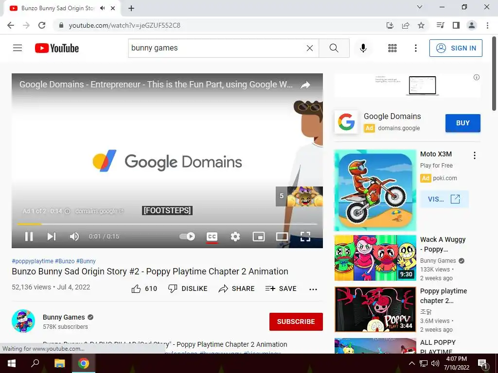Click the DISLIKE button

[x=188, y=288]
